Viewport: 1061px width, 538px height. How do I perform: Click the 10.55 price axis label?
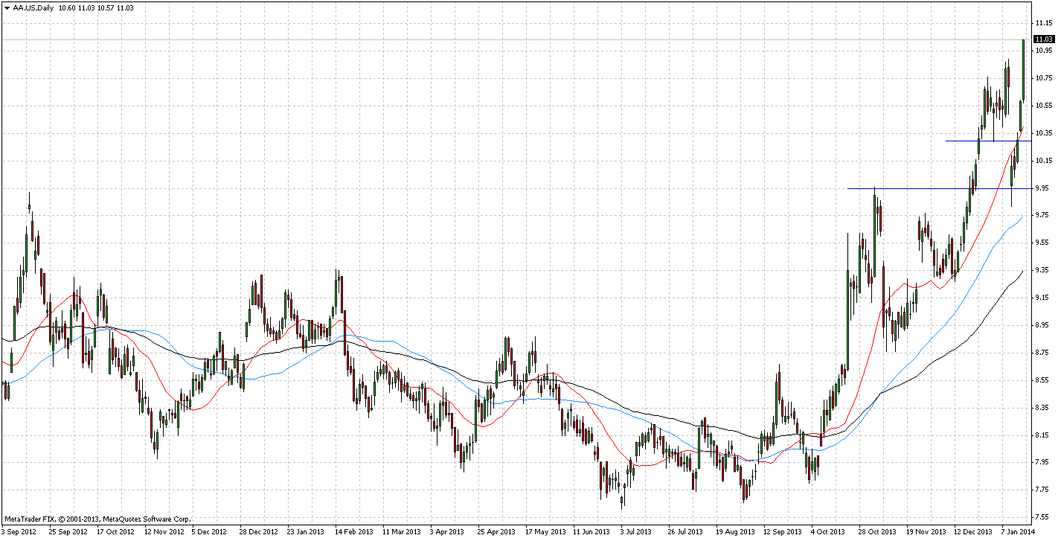click(1044, 106)
